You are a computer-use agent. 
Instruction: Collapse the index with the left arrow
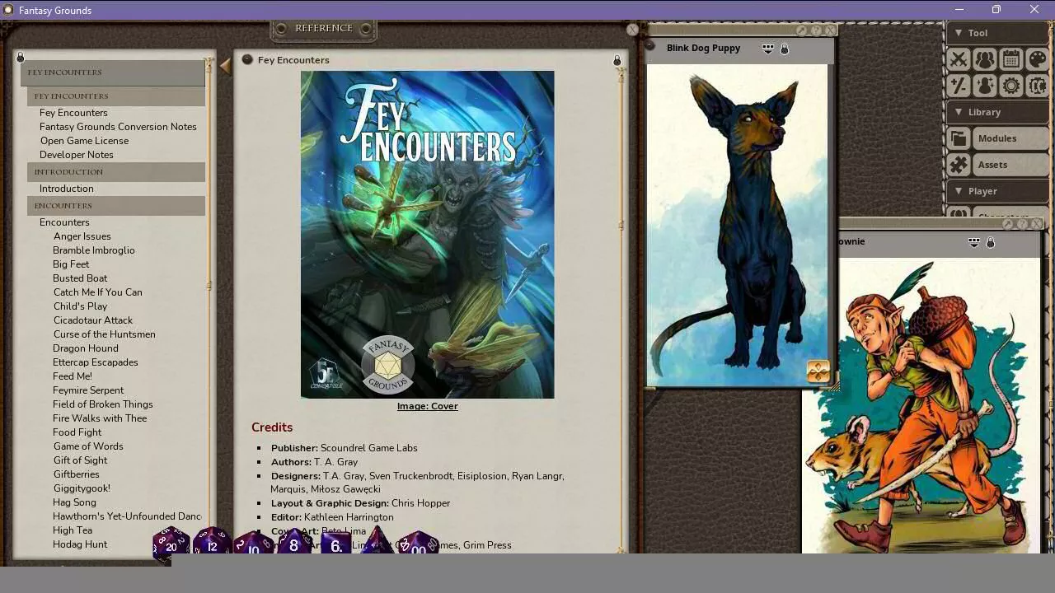pos(224,66)
